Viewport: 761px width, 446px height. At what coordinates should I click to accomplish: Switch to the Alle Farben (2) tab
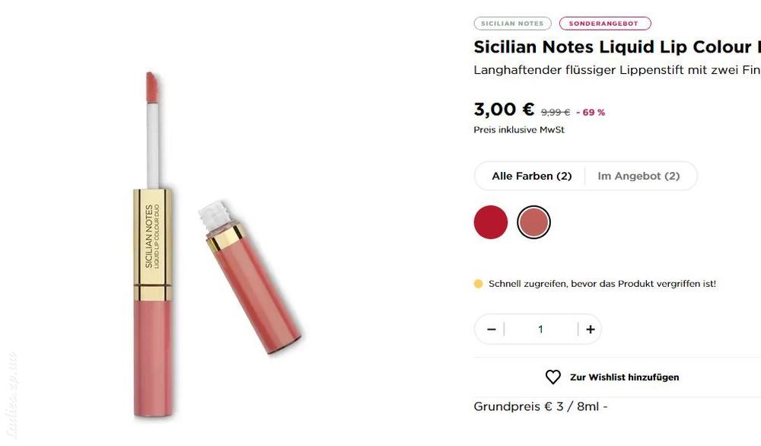[x=531, y=176]
